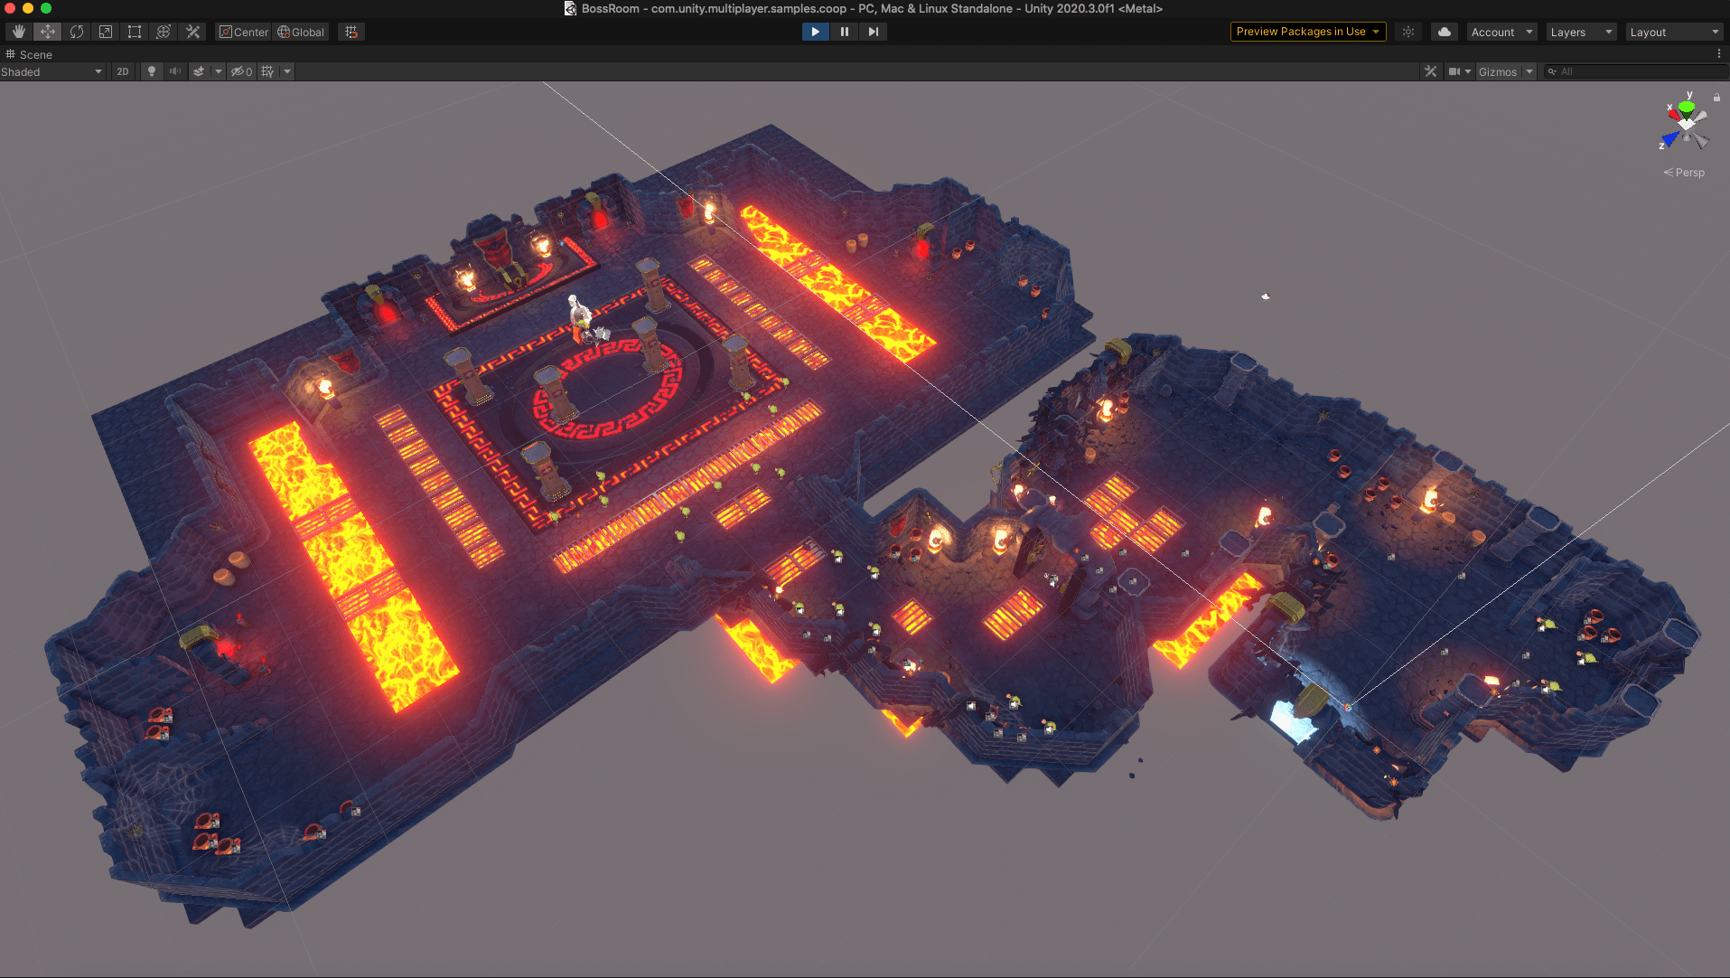Screen dimensions: 1730x978
Task: Activate the Rect Transform tool
Action: (134, 31)
